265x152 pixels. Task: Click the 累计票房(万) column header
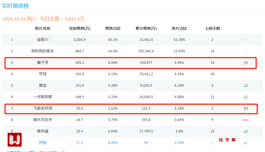click(x=146, y=28)
